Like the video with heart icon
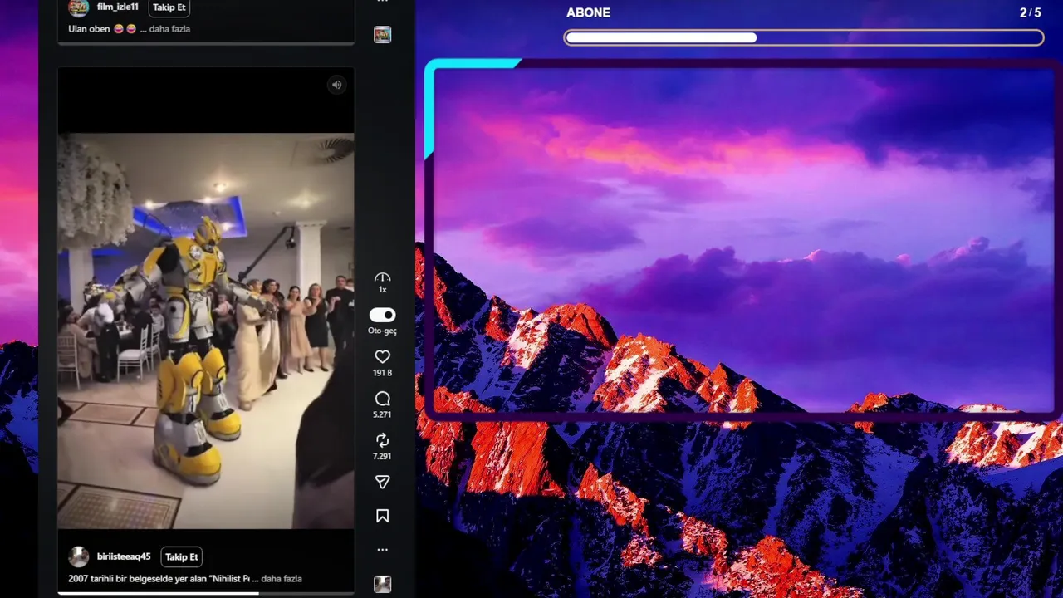The height and width of the screenshot is (598, 1063). (382, 357)
